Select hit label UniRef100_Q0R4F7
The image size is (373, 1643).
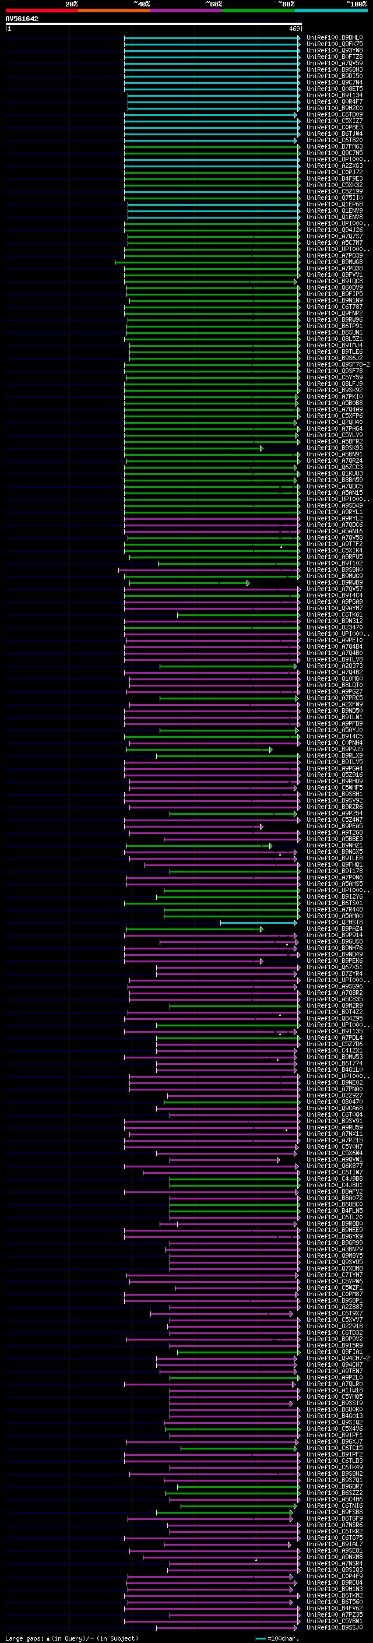(x=334, y=102)
